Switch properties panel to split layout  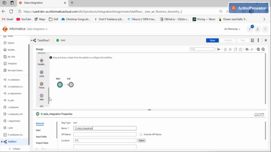coord(259,115)
